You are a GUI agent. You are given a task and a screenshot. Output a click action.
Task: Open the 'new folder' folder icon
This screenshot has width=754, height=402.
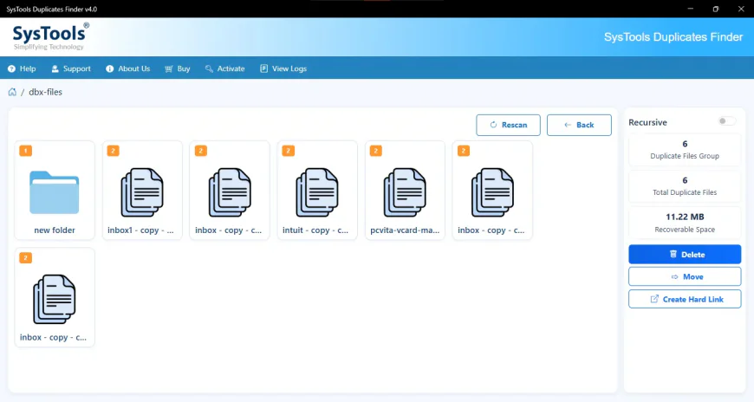55,192
